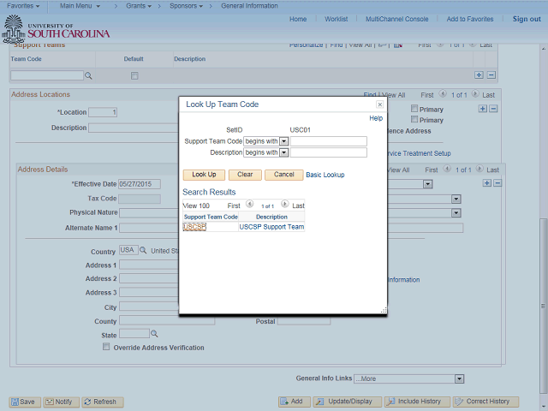Open Worklist link
Screen dimensions: 548x411
[337, 19]
